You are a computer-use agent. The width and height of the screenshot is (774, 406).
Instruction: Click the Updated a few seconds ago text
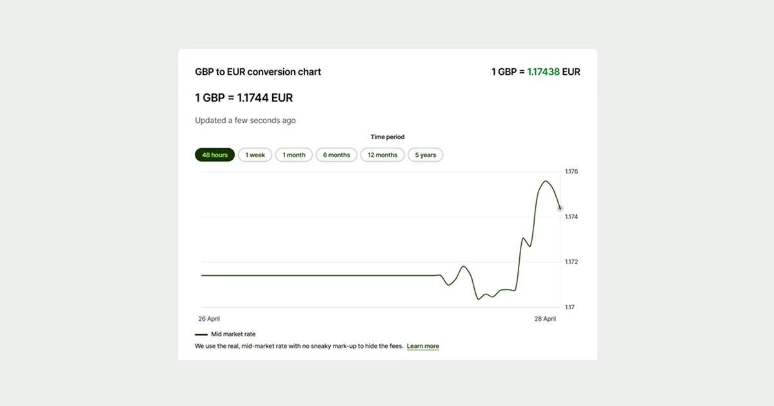click(x=245, y=121)
